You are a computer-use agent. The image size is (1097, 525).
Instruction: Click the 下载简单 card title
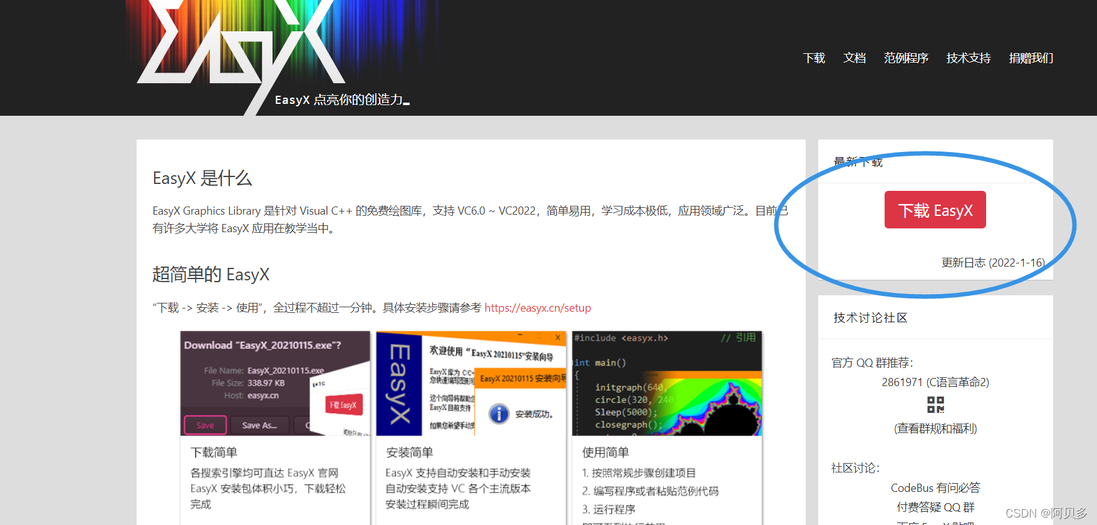click(x=214, y=452)
